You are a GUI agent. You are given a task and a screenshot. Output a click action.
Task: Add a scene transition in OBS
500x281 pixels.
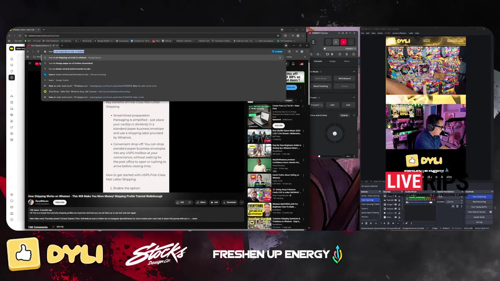coord(453,206)
